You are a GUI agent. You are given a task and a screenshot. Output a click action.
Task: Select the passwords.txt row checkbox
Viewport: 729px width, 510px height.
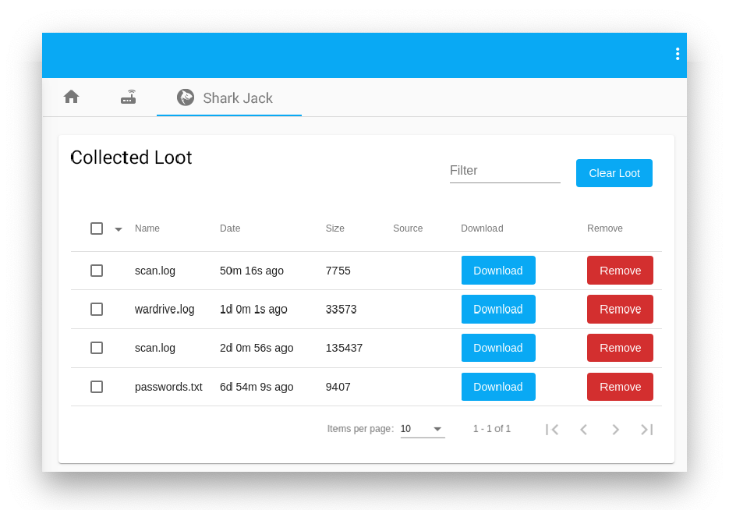(x=97, y=387)
